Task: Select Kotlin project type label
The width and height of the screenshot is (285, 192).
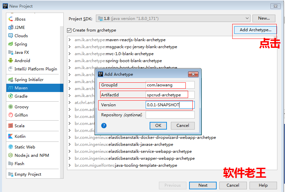Action: point(20,136)
